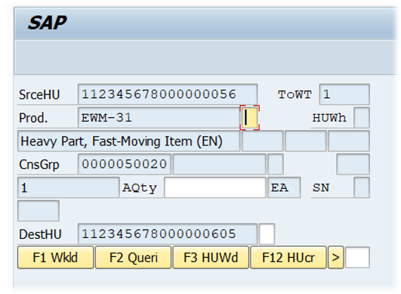Select the EA unit field
401x294 pixels.
(x=284, y=188)
